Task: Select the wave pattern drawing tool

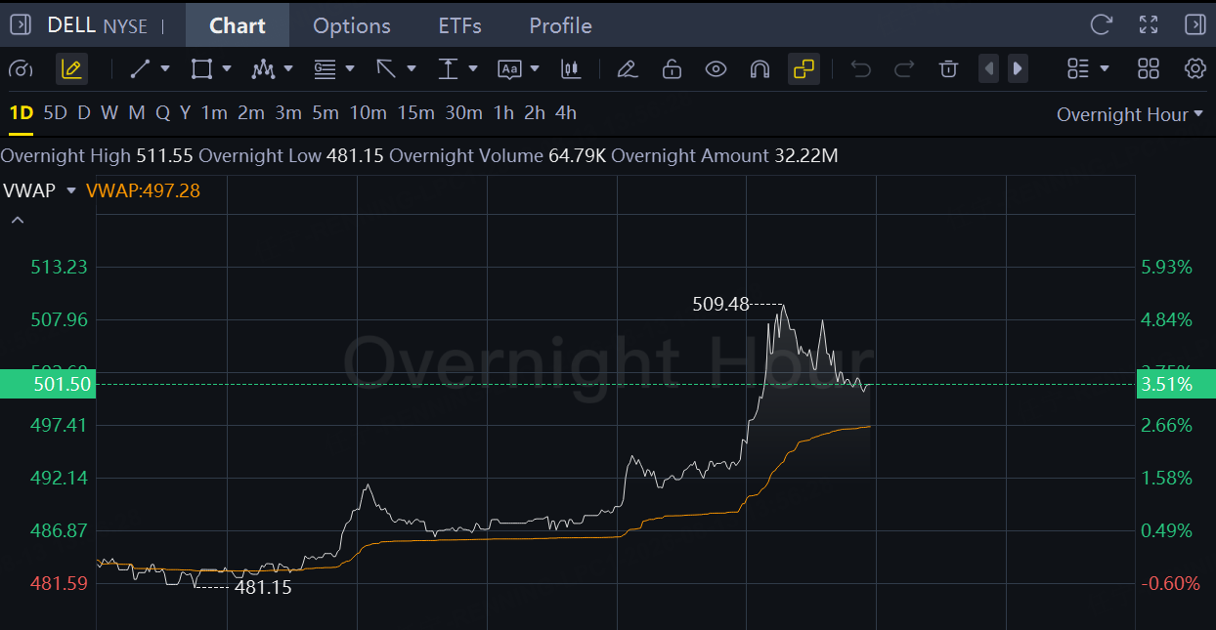Action: point(263,69)
